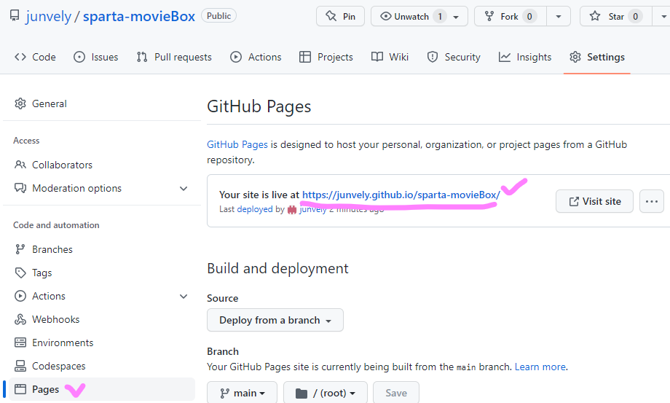Image resolution: width=670 pixels, height=403 pixels.
Task: Open the star lists dropdown arrow
Action: (x=663, y=17)
